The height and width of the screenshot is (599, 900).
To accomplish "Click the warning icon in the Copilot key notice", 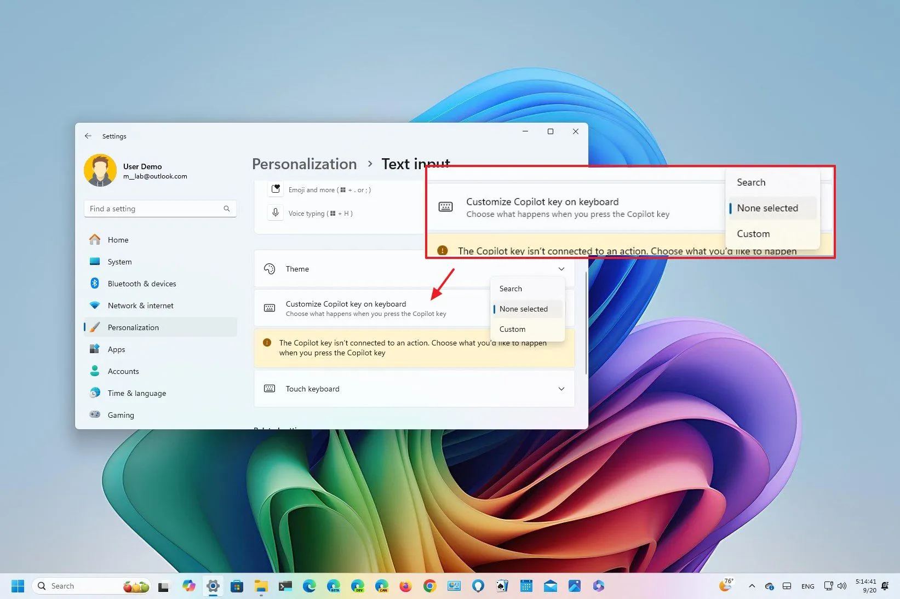I will (267, 343).
